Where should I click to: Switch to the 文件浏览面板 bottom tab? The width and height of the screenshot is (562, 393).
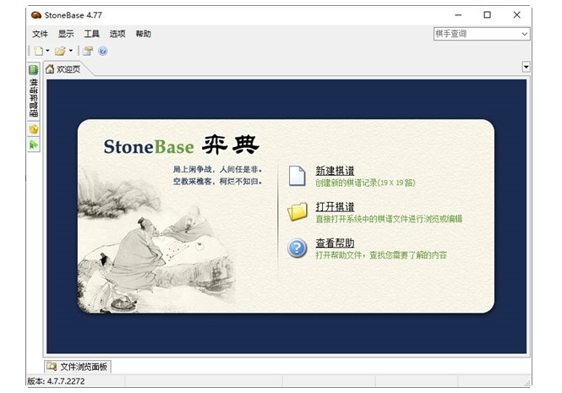click(78, 367)
